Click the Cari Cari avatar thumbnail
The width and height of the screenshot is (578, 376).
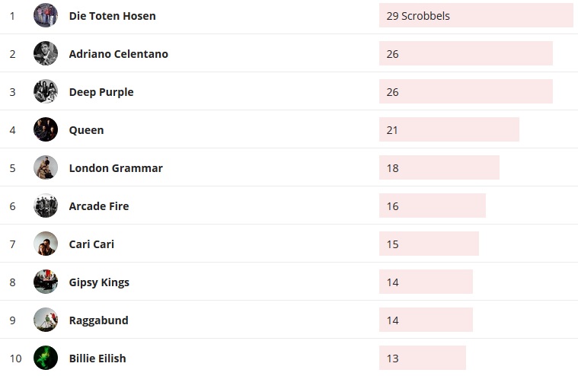[x=46, y=244]
